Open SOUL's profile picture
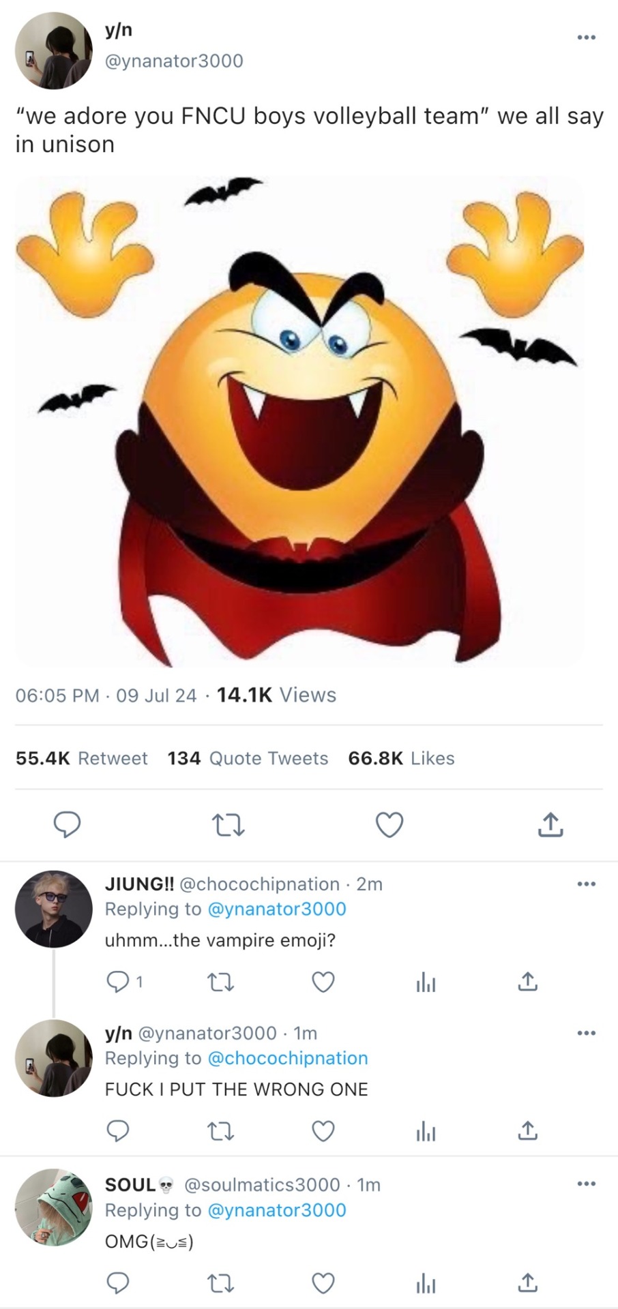 (x=53, y=1207)
